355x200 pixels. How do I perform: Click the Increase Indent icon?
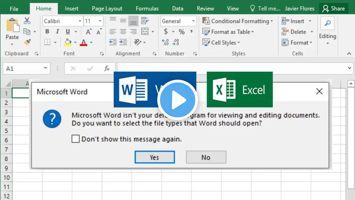point(123,42)
